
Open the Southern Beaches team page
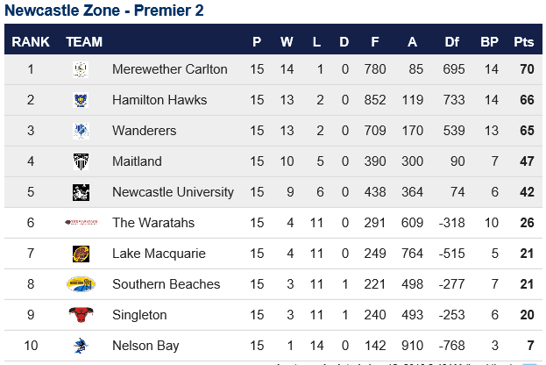coord(167,284)
